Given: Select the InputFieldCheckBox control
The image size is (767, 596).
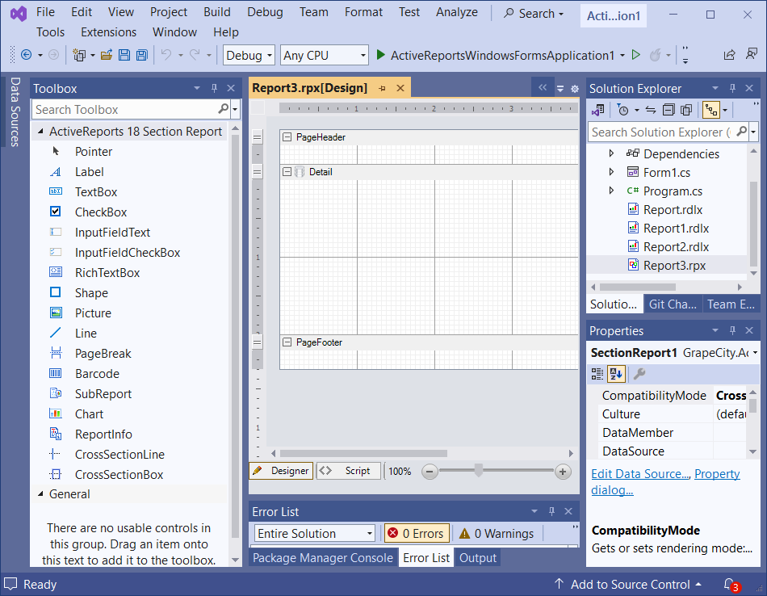Looking at the screenshot, I should [x=128, y=253].
